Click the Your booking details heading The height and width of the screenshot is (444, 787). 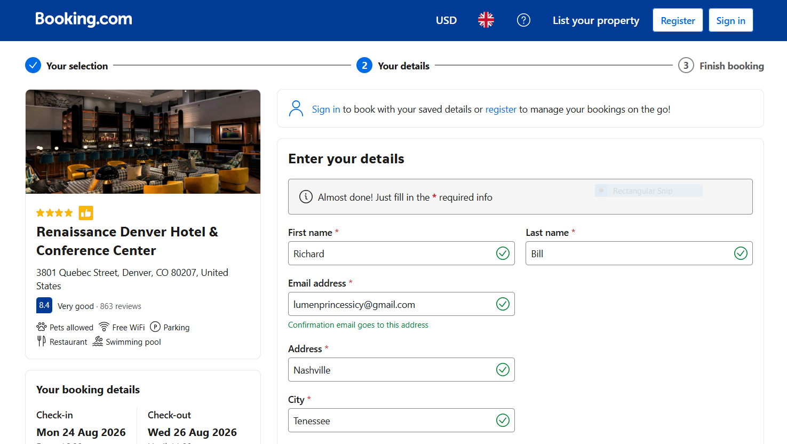[x=88, y=390]
